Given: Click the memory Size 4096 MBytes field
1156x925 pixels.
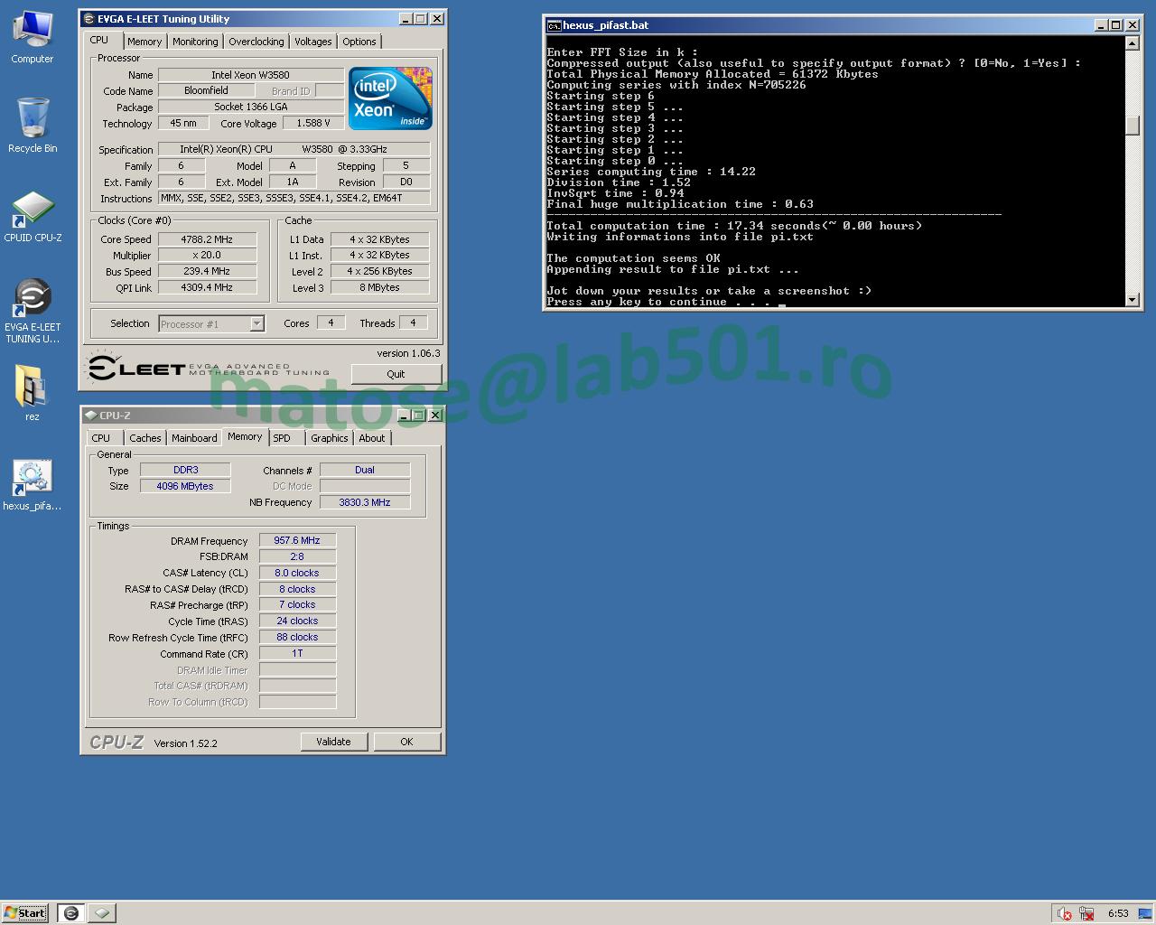Looking at the screenshot, I should (186, 486).
